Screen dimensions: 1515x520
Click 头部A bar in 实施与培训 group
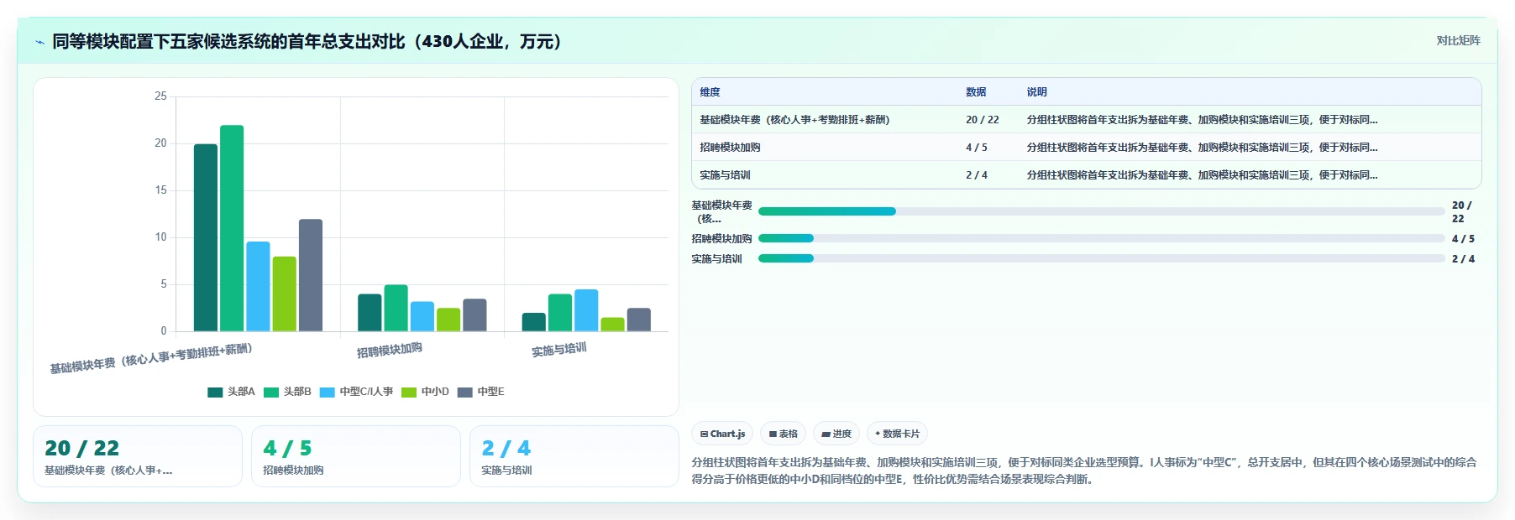pos(534,322)
